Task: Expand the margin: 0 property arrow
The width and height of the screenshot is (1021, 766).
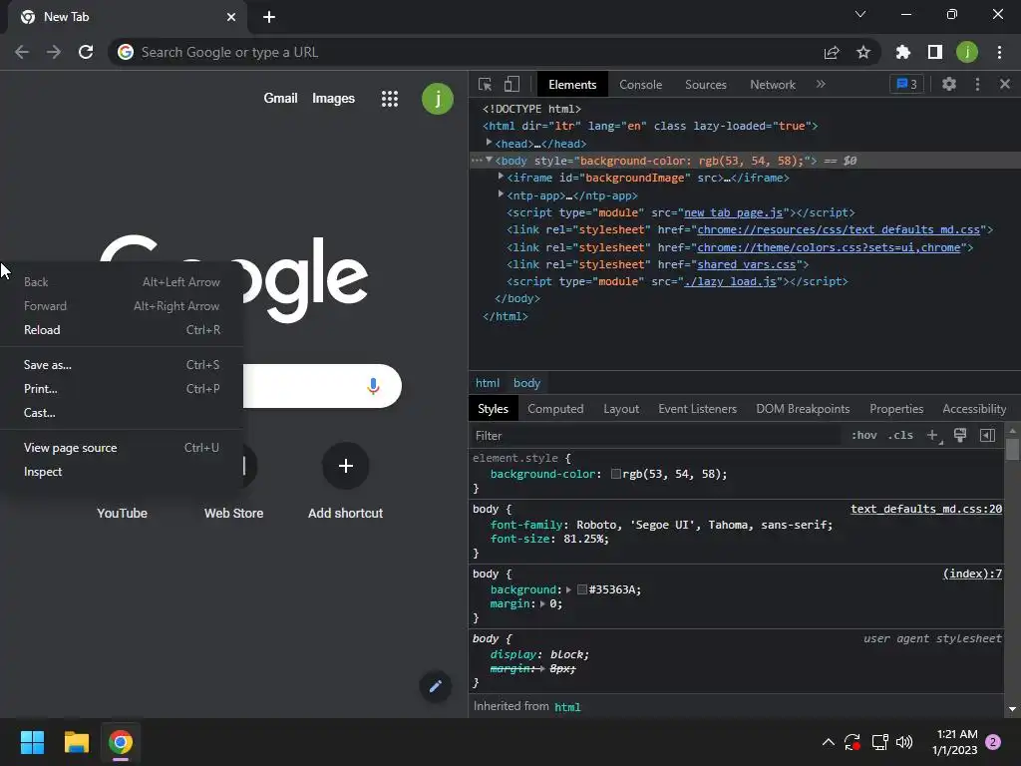Action: coord(542,603)
